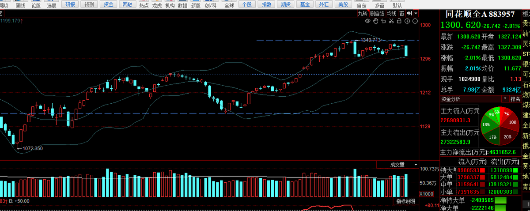Open the 机构 institutions icon
Screen dimensions: 530x211
click(170, 5)
